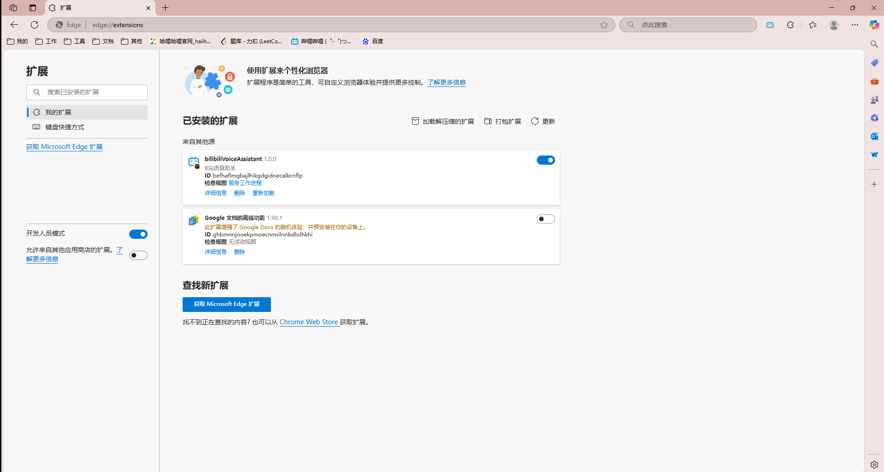The width and height of the screenshot is (884, 472).
Task: Open 了解更多信息 link in the header banner
Action: (446, 82)
